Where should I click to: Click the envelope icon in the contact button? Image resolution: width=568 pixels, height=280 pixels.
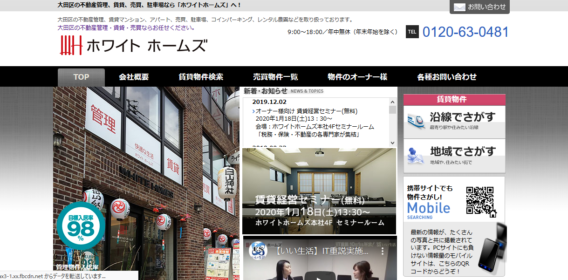click(459, 7)
